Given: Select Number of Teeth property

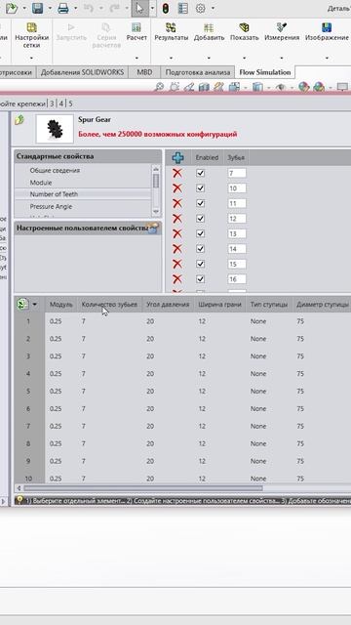Looking at the screenshot, I should click(x=55, y=194).
